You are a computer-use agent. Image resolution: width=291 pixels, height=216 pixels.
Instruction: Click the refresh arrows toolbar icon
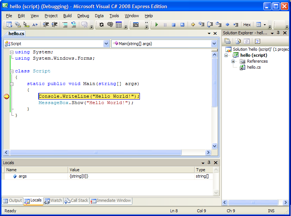[102, 25]
